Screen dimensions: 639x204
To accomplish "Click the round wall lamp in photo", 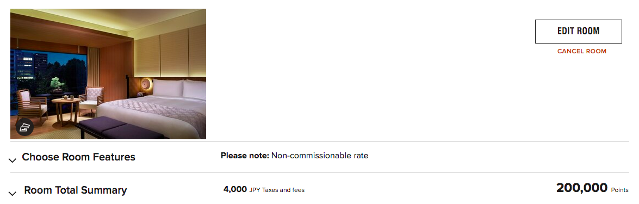I will pyautogui.click(x=146, y=85).
